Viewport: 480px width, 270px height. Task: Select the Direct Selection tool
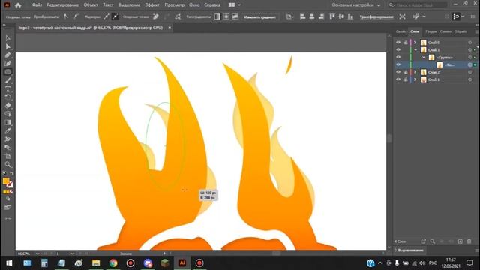pyautogui.click(x=8, y=46)
